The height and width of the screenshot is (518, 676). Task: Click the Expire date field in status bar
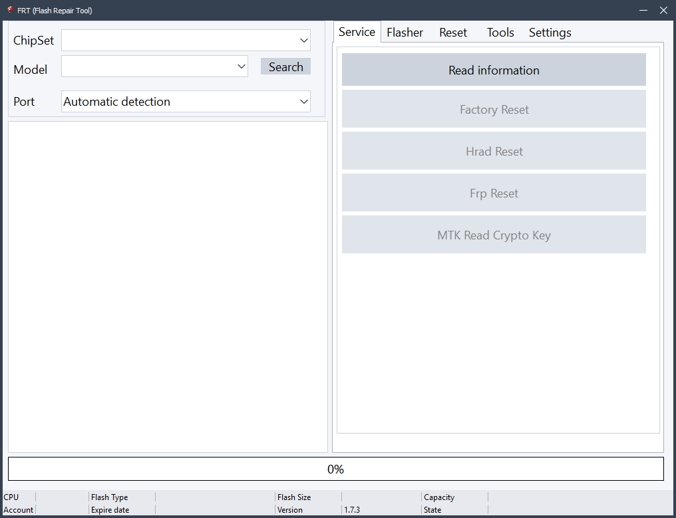110,509
